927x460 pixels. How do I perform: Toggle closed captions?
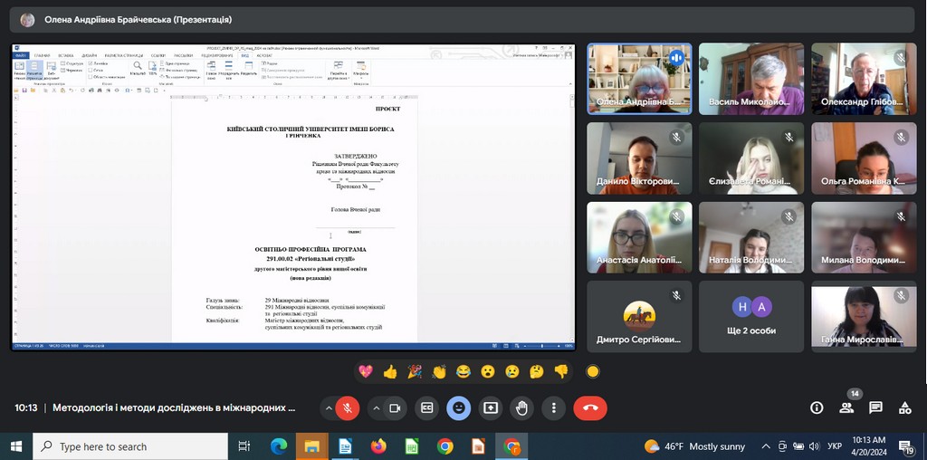click(427, 408)
